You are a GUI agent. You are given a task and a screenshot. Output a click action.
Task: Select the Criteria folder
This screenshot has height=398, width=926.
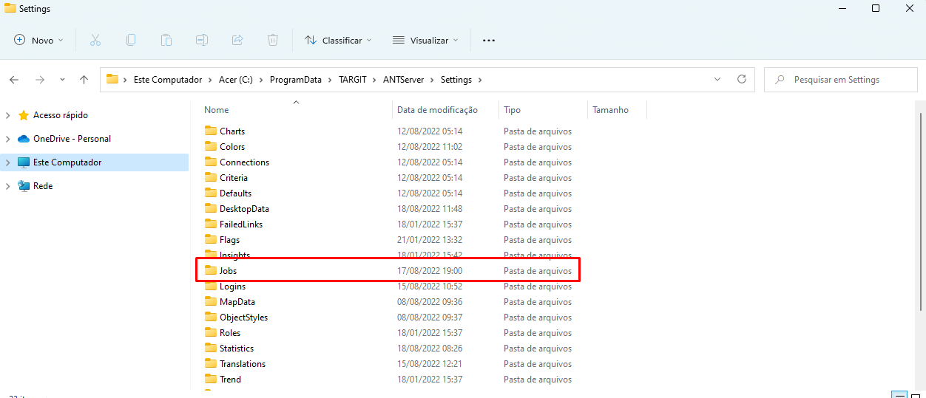coord(234,178)
